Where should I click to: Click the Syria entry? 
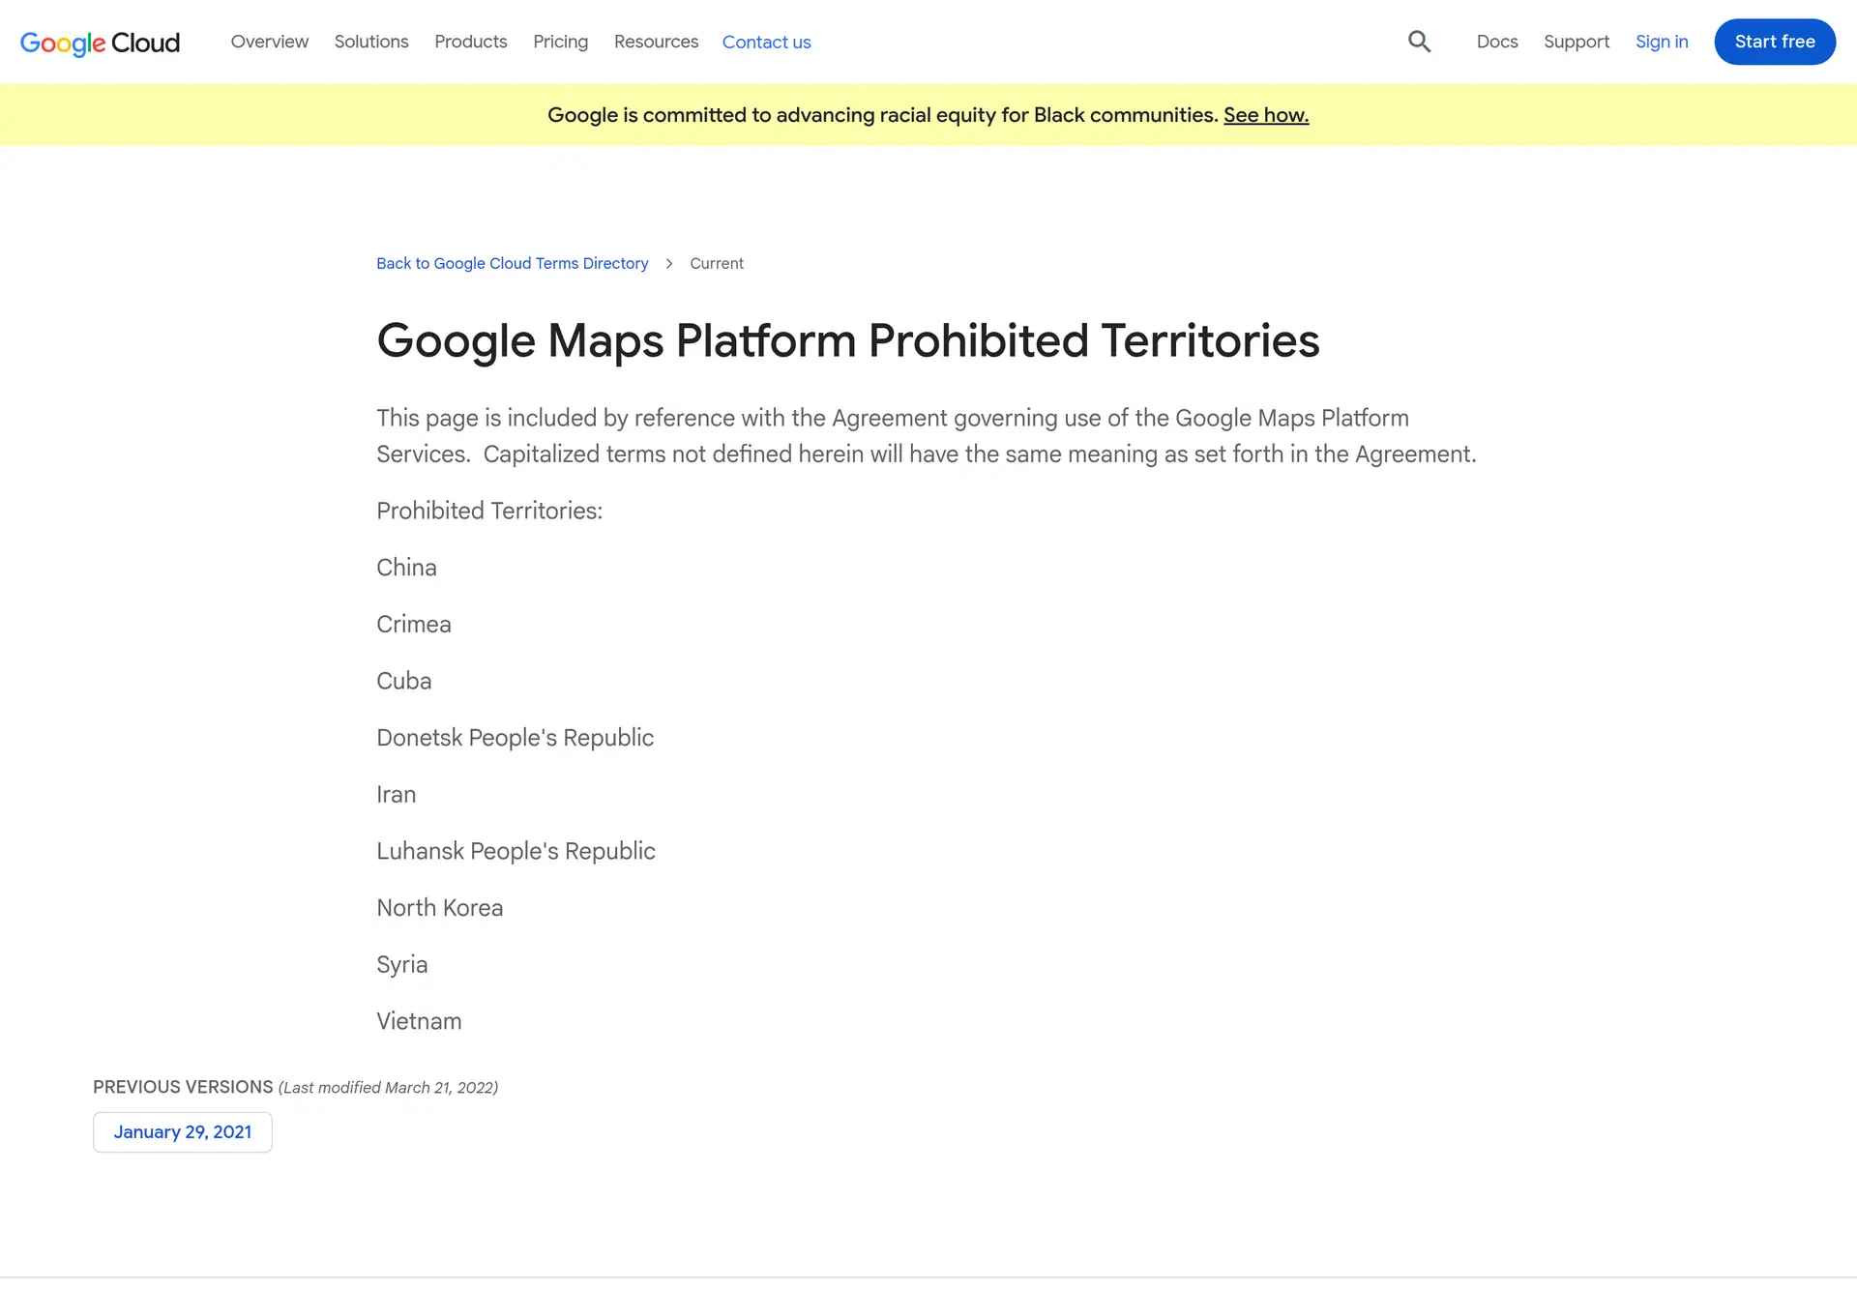402,965
